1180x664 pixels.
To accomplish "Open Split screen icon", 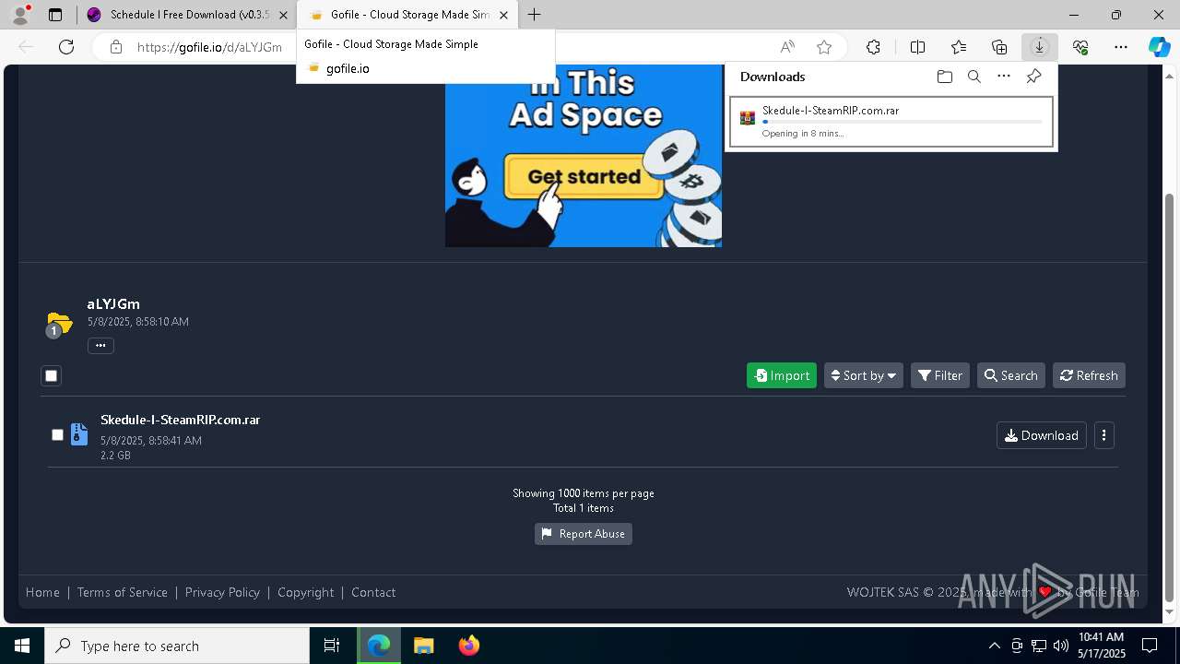I will pyautogui.click(x=917, y=47).
